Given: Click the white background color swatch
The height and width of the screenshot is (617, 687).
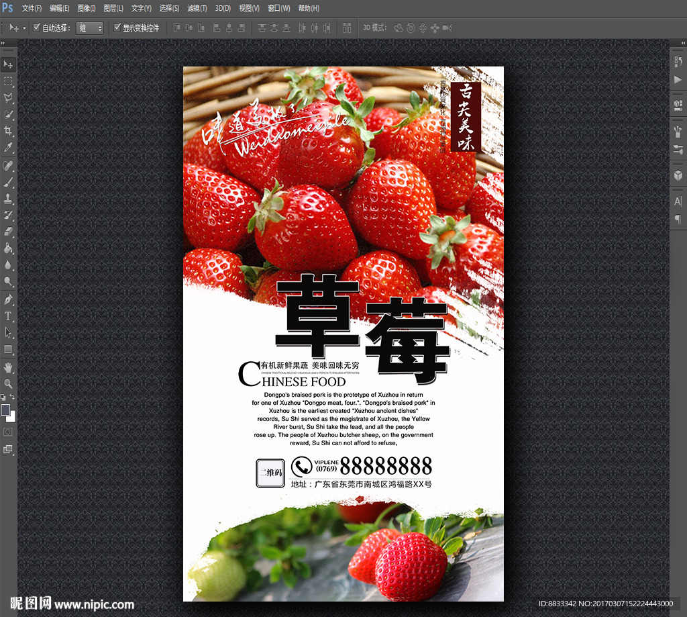Looking at the screenshot, I should tap(12, 418).
